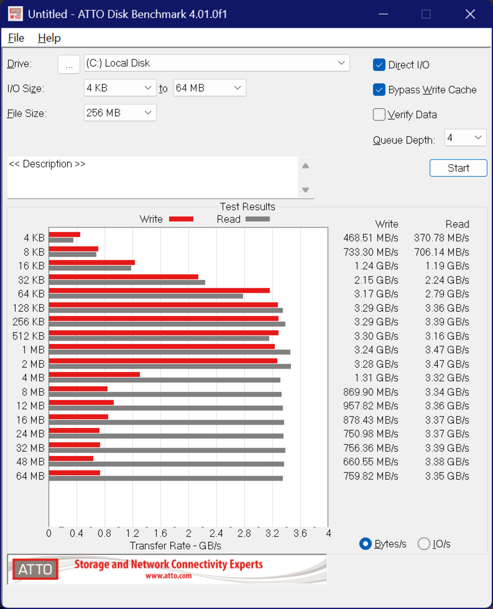Click the 64 MB row label in chart

30,476
